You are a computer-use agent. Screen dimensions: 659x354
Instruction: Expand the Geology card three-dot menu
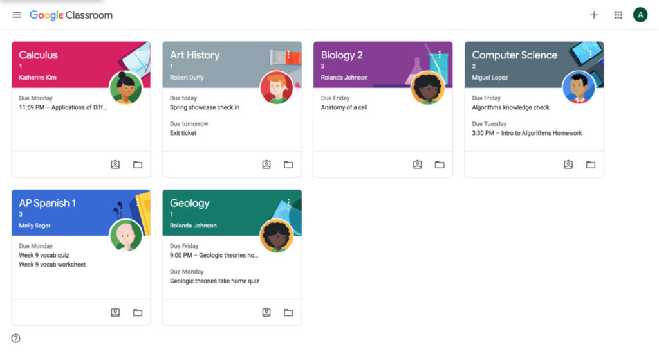[x=288, y=203]
